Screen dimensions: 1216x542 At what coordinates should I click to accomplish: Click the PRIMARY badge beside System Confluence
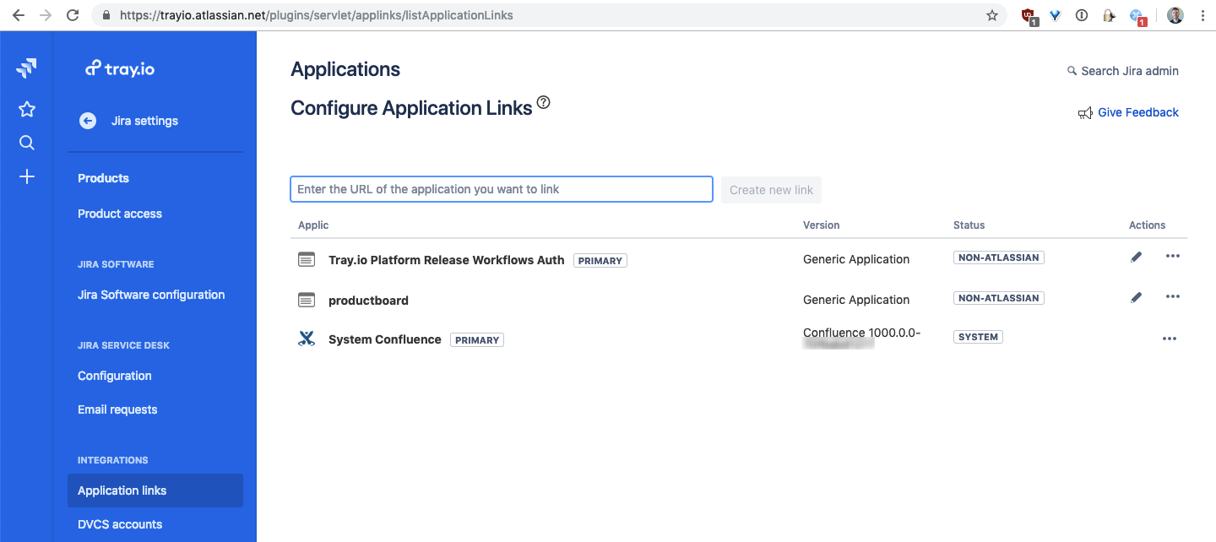(x=477, y=340)
